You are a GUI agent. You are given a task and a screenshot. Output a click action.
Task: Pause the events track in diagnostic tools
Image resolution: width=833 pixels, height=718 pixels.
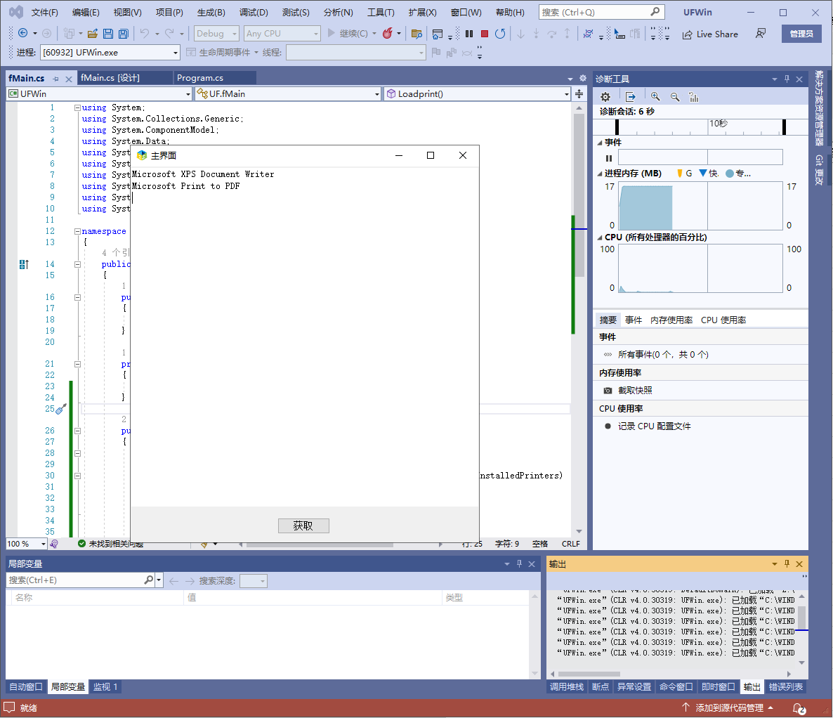(609, 158)
